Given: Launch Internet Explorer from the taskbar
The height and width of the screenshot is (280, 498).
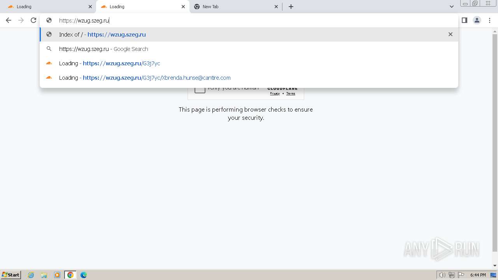Looking at the screenshot, I should pyautogui.click(x=31, y=275).
